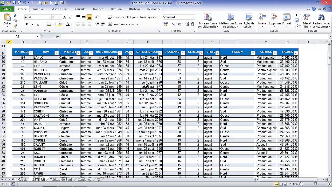The width and height of the screenshot is (332, 187).
Task: Click the yellow fill color bucket
Action: [x=60, y=24]
